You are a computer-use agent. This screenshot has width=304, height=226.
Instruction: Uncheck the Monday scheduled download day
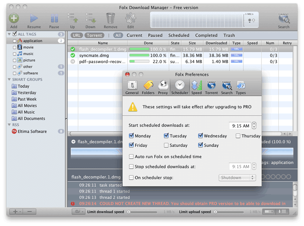click(131, 136)
